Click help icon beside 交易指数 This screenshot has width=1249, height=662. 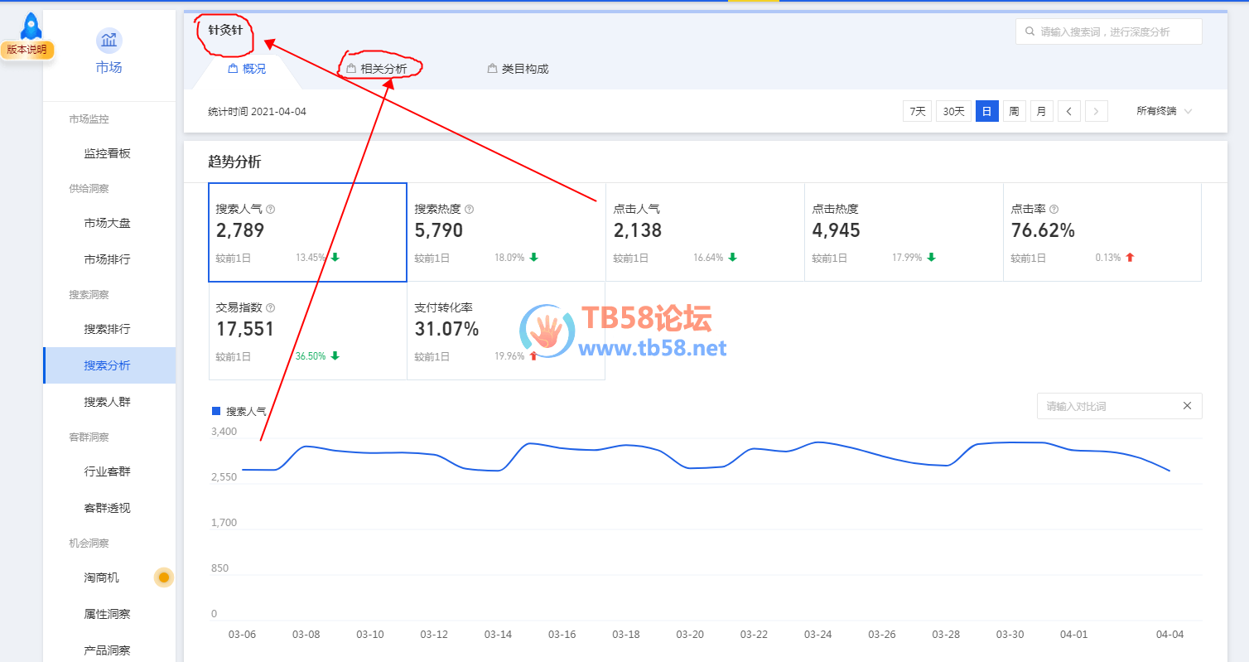click(x=271, y=308)
